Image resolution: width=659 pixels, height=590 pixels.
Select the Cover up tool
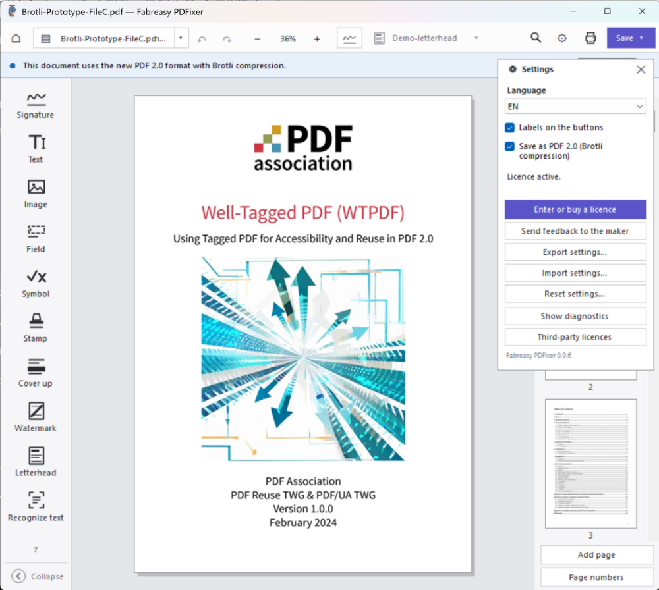[36, 373]
